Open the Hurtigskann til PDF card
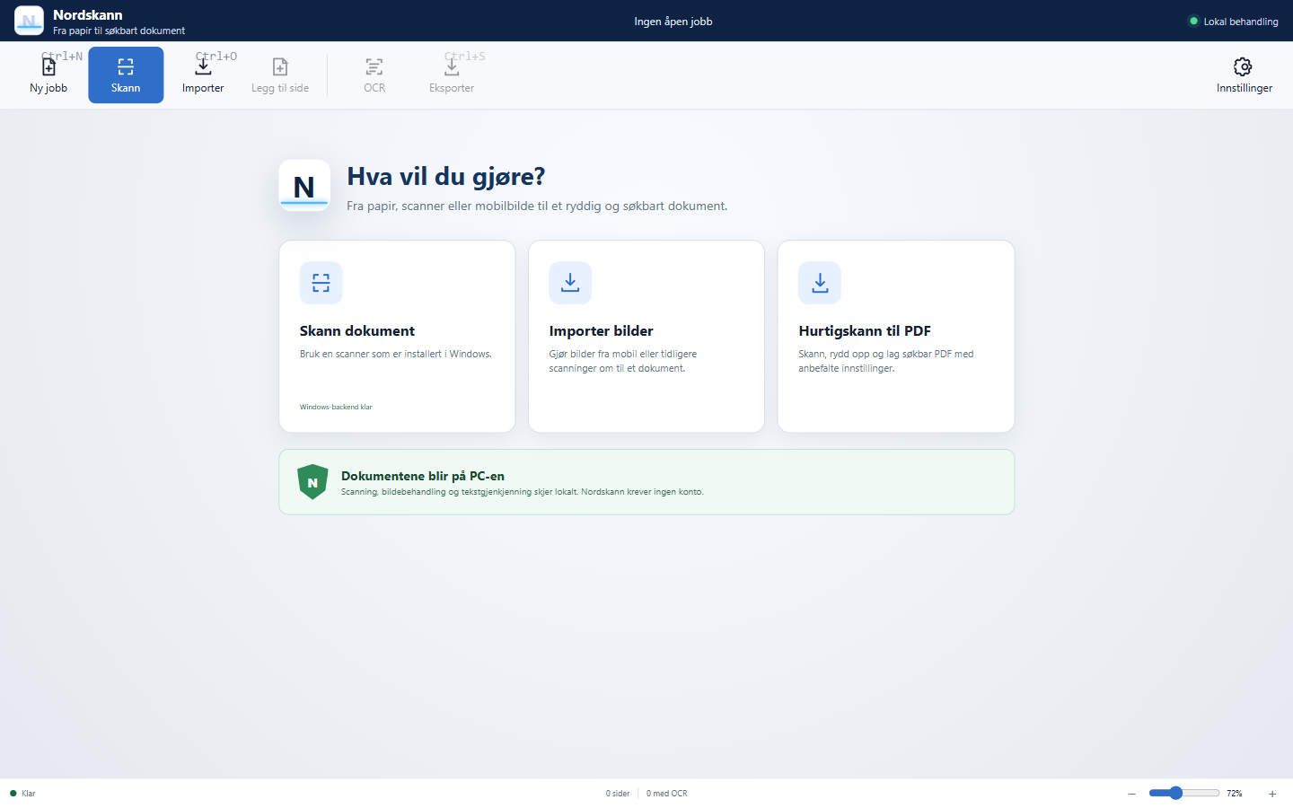The image size is (1293, 808). coord(896,336)
